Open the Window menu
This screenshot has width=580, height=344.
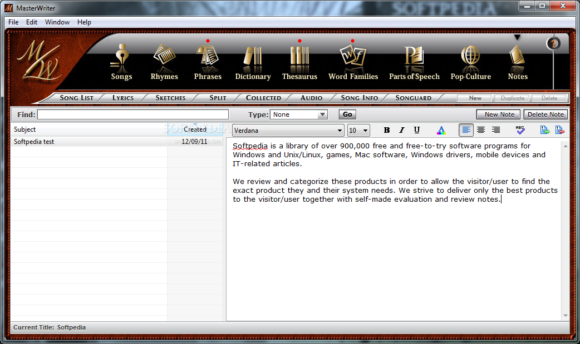57,22
